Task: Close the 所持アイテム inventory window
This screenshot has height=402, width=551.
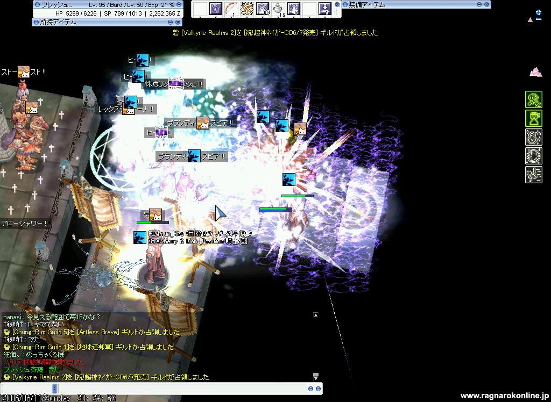Action: point(178,22)
